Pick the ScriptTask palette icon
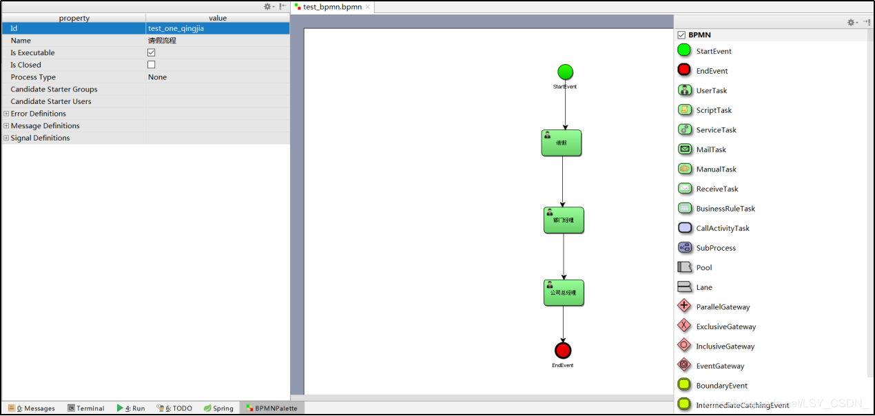The height and width of the screenshot is (416, 875). point(685,110)
